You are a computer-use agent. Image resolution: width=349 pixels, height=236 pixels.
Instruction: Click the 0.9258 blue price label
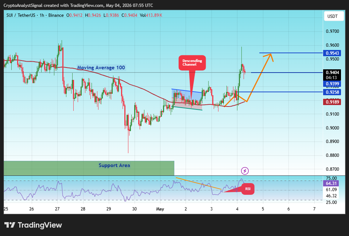click(332, 92)
